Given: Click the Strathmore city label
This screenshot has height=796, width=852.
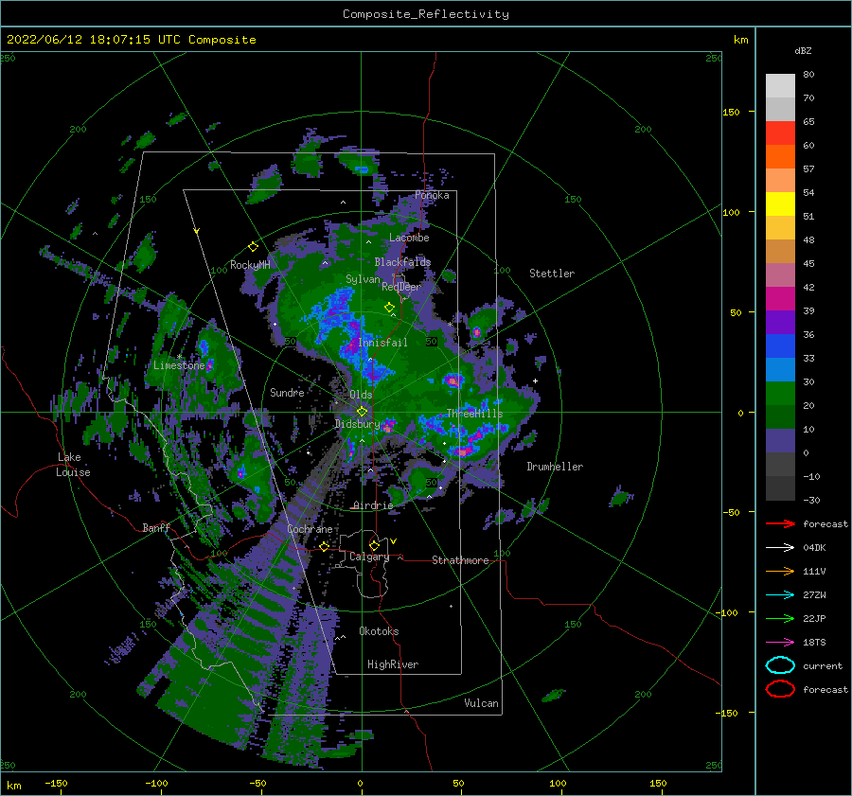Looking at the screenshot, I should tap(460, 560).
